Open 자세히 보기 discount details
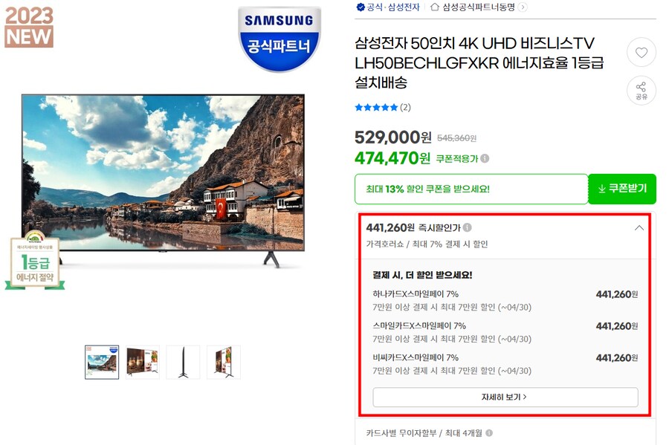The width and height of the screenshot is (669, 445). [x=505, y=397]
